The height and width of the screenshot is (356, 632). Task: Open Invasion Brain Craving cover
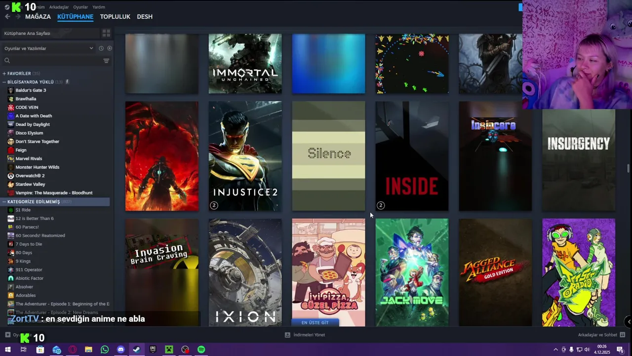click(161, 272)
